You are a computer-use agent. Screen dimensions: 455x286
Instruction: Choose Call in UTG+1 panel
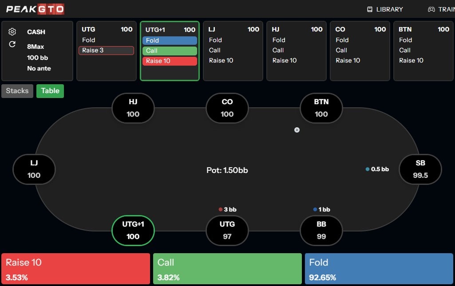tap(170, 51)
